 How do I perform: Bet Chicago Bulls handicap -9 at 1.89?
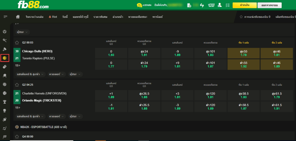[177, 53]
